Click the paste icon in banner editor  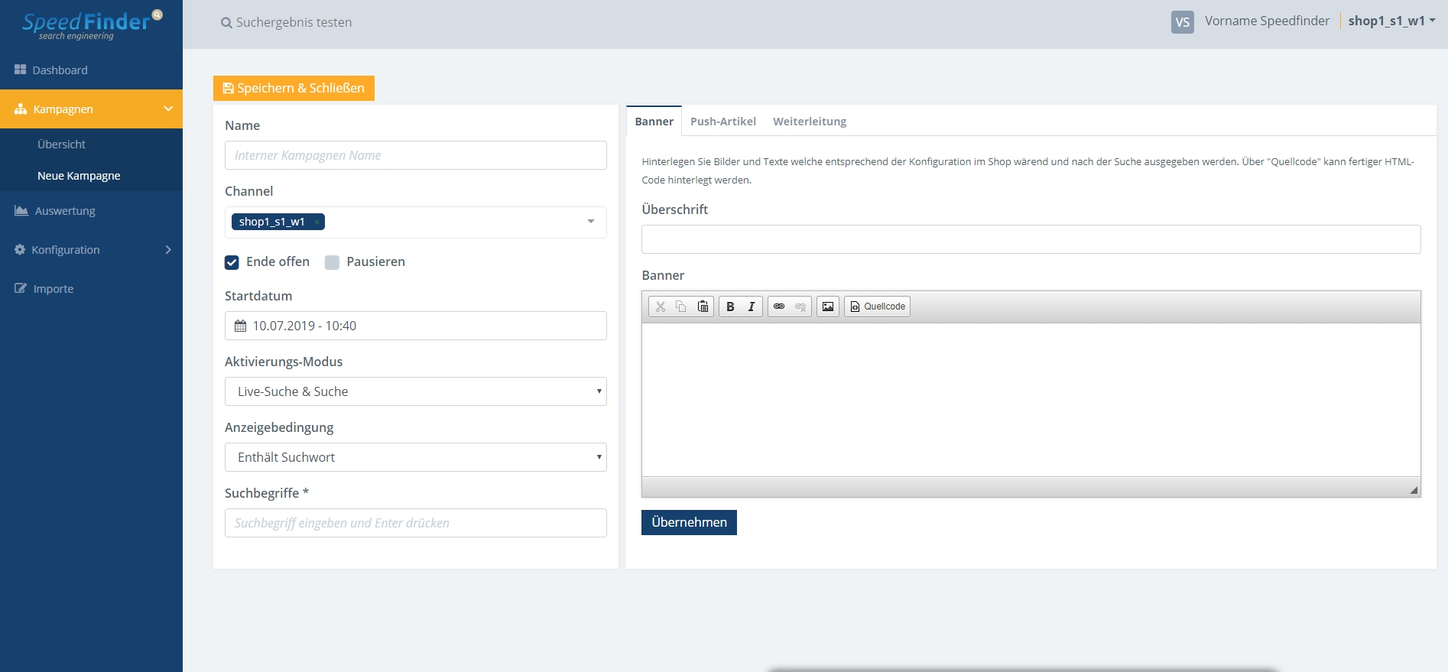pyautogui.click(x=703, y=307)
